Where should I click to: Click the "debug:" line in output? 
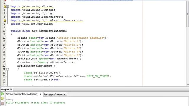[x=10, y=100]
